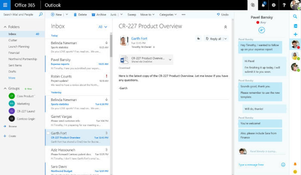The height and width of the screenshot is (175, 301).
Task: Open Skype search from the right rail magnifier
Action: pos(295,16)
